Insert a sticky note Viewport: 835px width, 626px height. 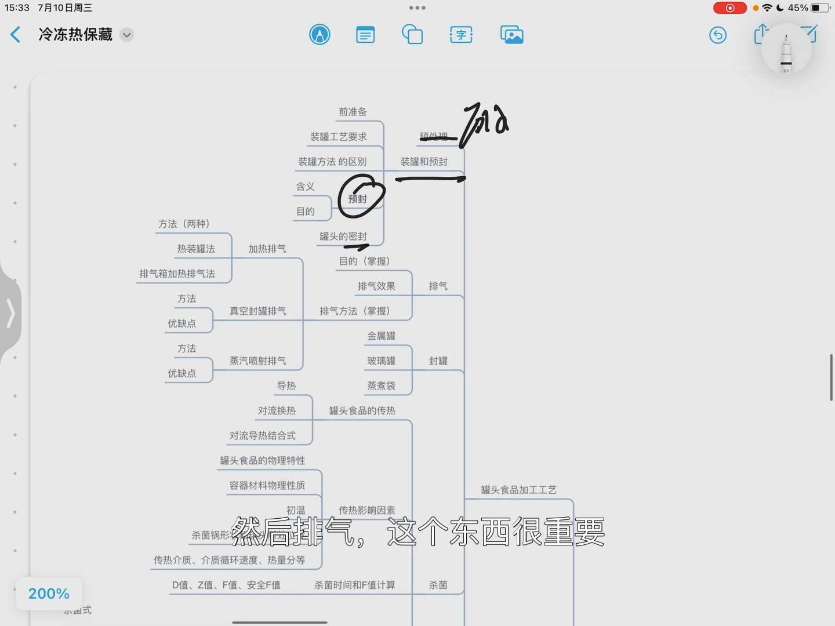pyautogui.click(x=365, y=35)
